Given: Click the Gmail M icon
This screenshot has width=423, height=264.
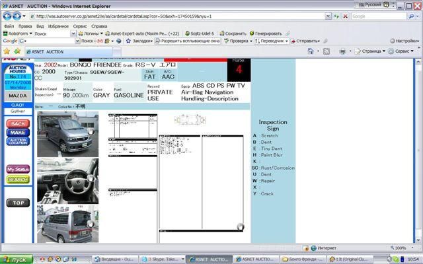Looking at the screenshot, I should pyautogui.click(x=100, y=41).
